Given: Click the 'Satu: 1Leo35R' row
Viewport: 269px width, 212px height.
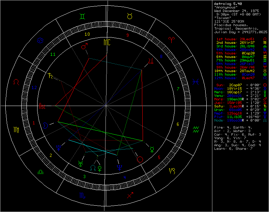Looking at the screenshot, I should 241,106.
